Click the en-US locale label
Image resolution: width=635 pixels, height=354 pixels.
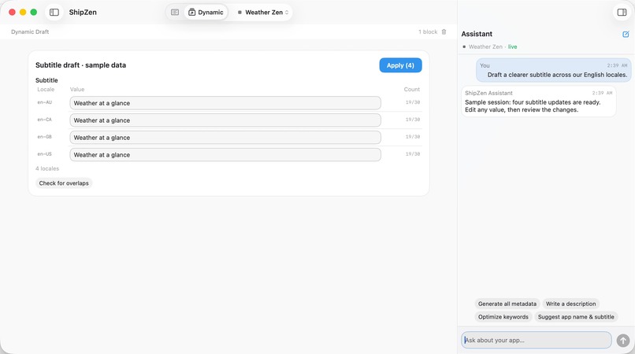tap(45, 154)
